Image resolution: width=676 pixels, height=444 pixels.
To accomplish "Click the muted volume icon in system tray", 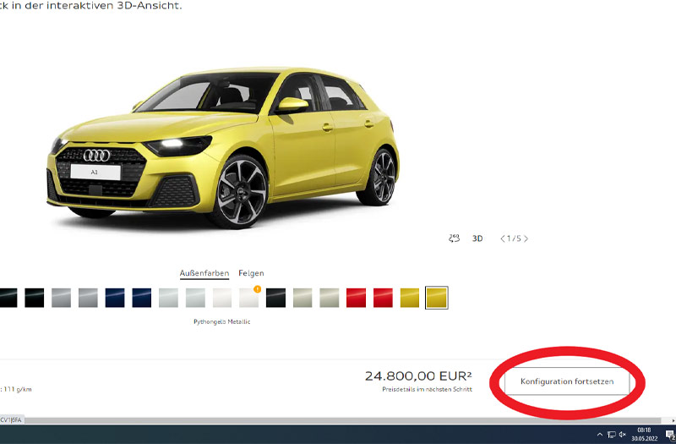I will [x=622, y=435].
